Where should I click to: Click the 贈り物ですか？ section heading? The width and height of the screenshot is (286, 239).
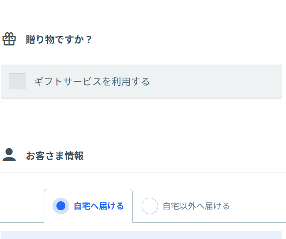[x=59, y=40]
